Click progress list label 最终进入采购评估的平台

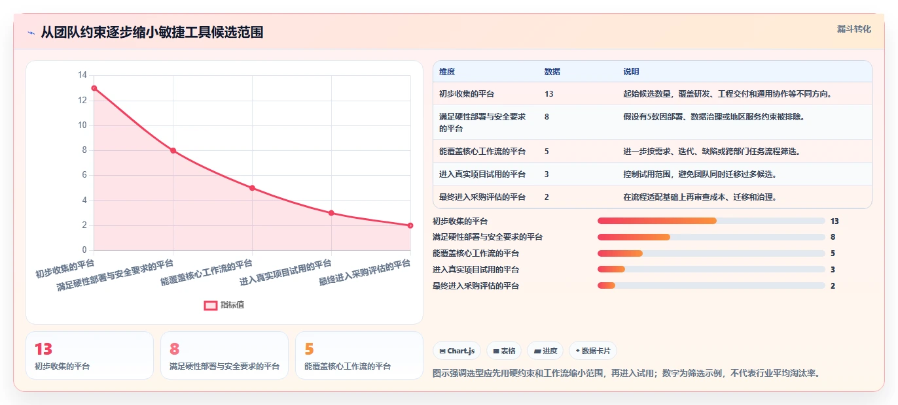pos(476,285)
